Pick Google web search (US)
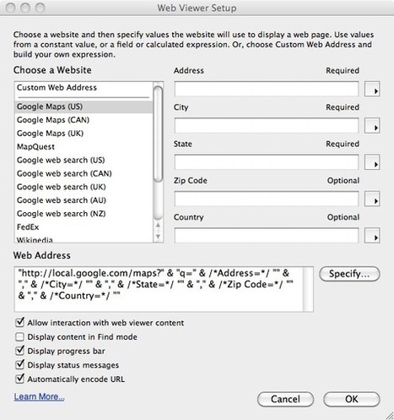 (x=84, y=160)
